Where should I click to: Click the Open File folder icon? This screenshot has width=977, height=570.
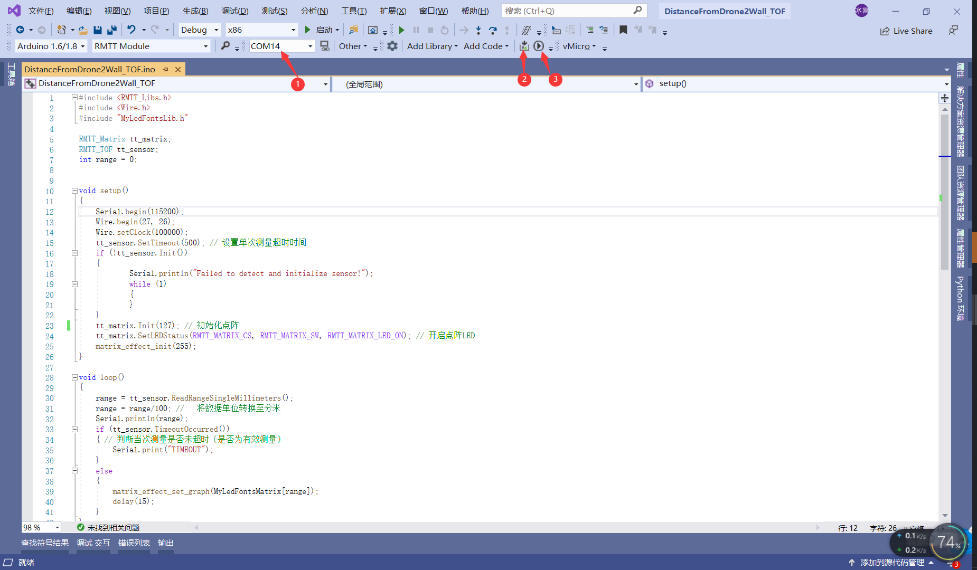pos(83,30)
